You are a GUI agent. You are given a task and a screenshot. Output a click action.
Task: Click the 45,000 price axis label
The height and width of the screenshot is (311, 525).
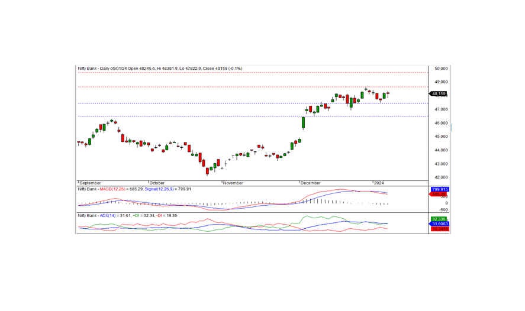pos(440,137)
